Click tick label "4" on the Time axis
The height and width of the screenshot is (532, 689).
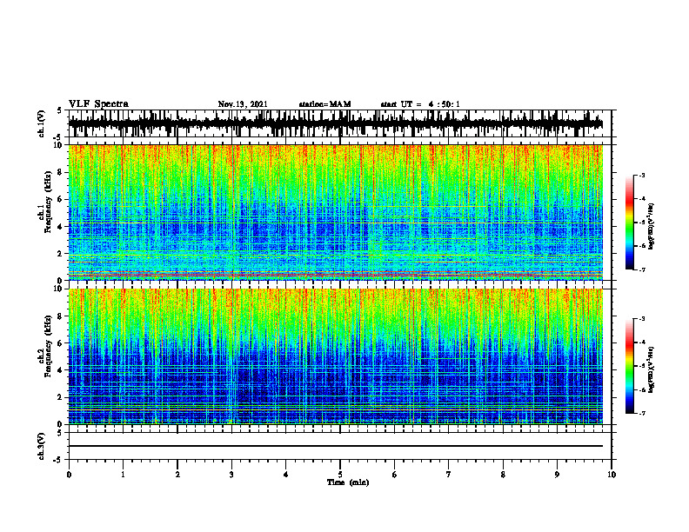point(286,475)
